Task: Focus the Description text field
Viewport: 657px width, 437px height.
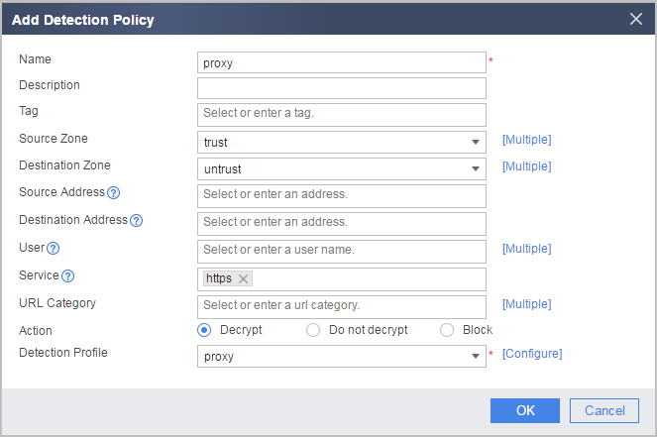Action: pyautogui.click(x=342, y=88)
